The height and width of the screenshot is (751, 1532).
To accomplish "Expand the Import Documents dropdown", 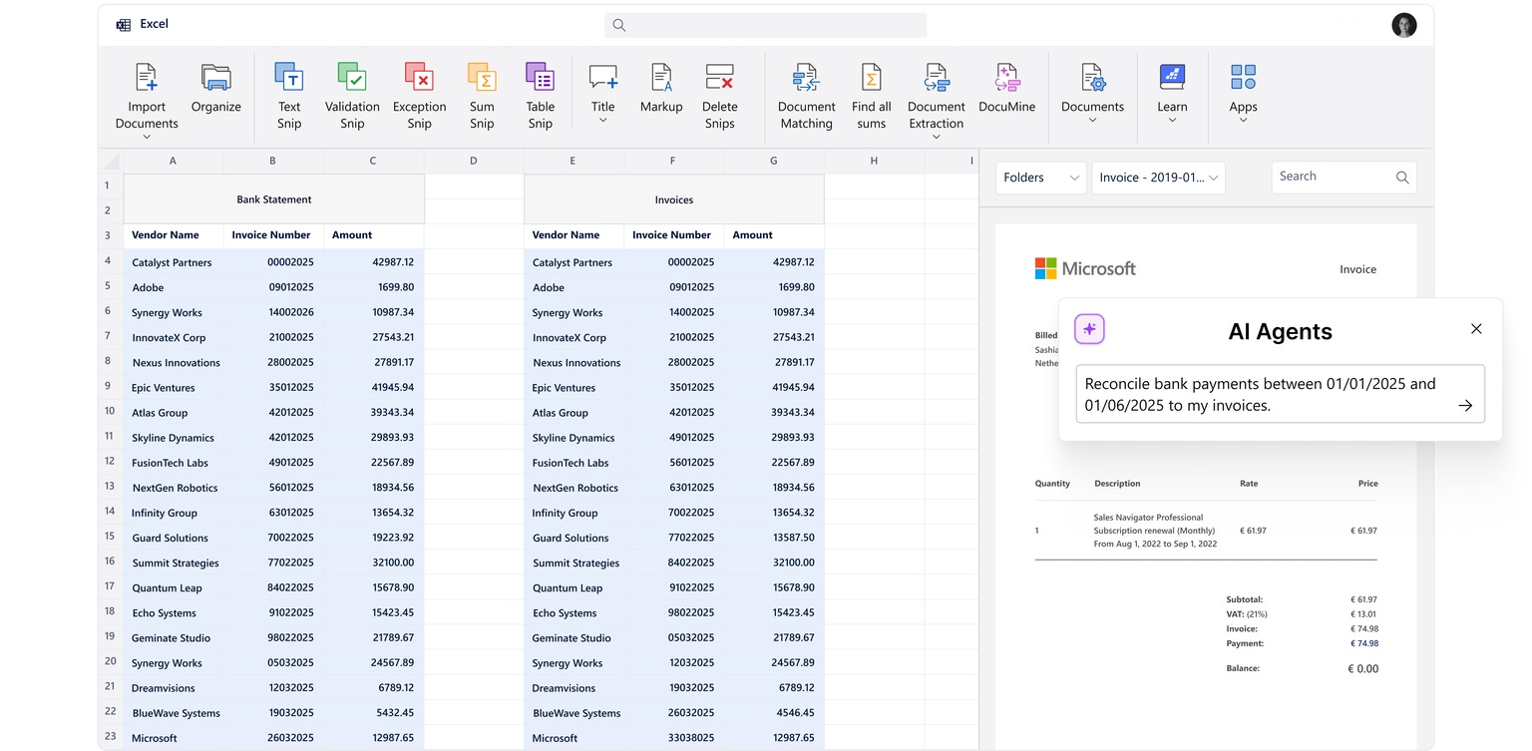I will 147,137.
